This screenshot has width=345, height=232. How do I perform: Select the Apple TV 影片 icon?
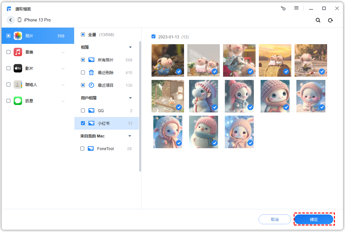point(18,68)
